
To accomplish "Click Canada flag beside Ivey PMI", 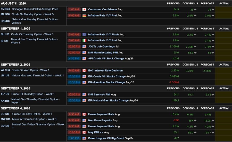I will coord(84,132).
